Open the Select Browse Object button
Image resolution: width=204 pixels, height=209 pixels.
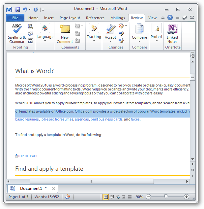coord(192,170)
